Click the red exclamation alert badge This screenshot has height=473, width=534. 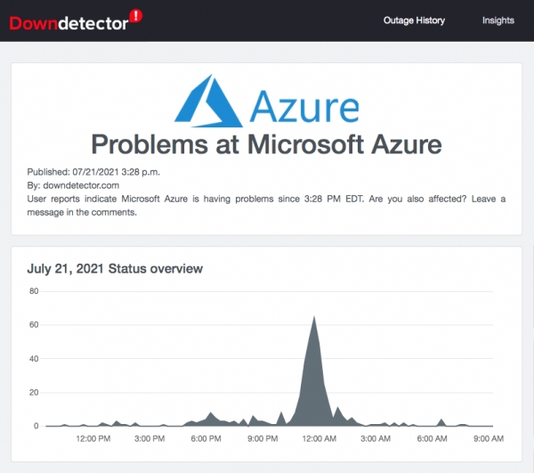pyautogui.click(x=134, y=15)
